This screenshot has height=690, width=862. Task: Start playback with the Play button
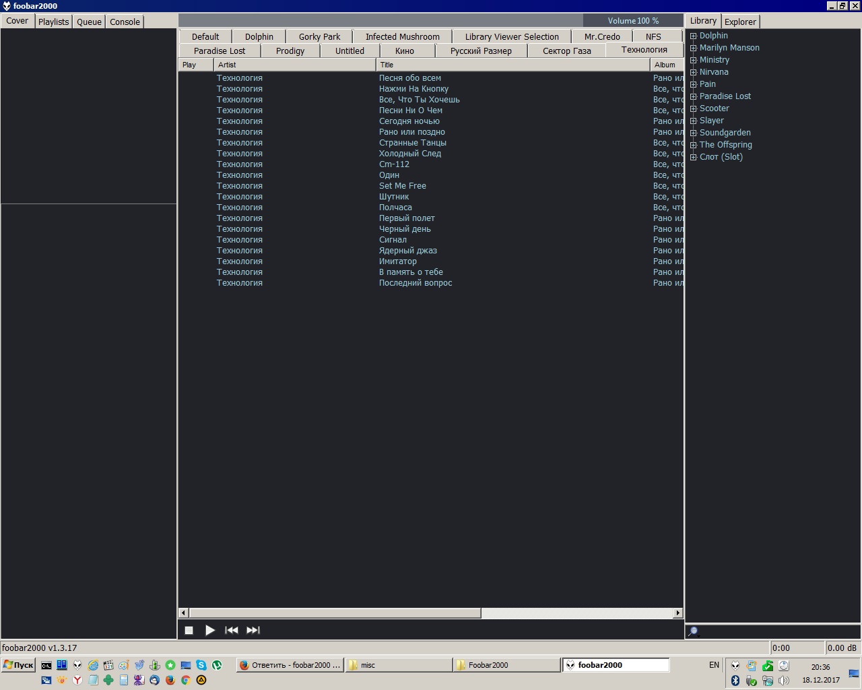click(x=209, y=630)
